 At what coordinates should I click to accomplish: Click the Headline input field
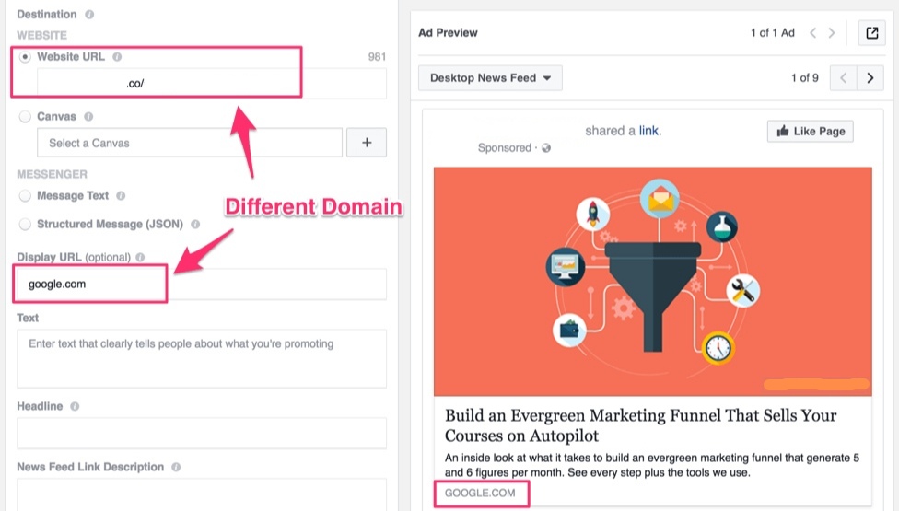click(201, 433)
